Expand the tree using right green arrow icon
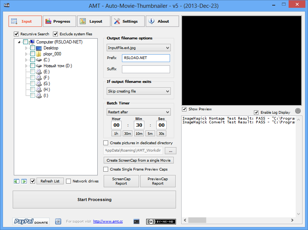This screenshot has height=230, width=308. [24, 181]
